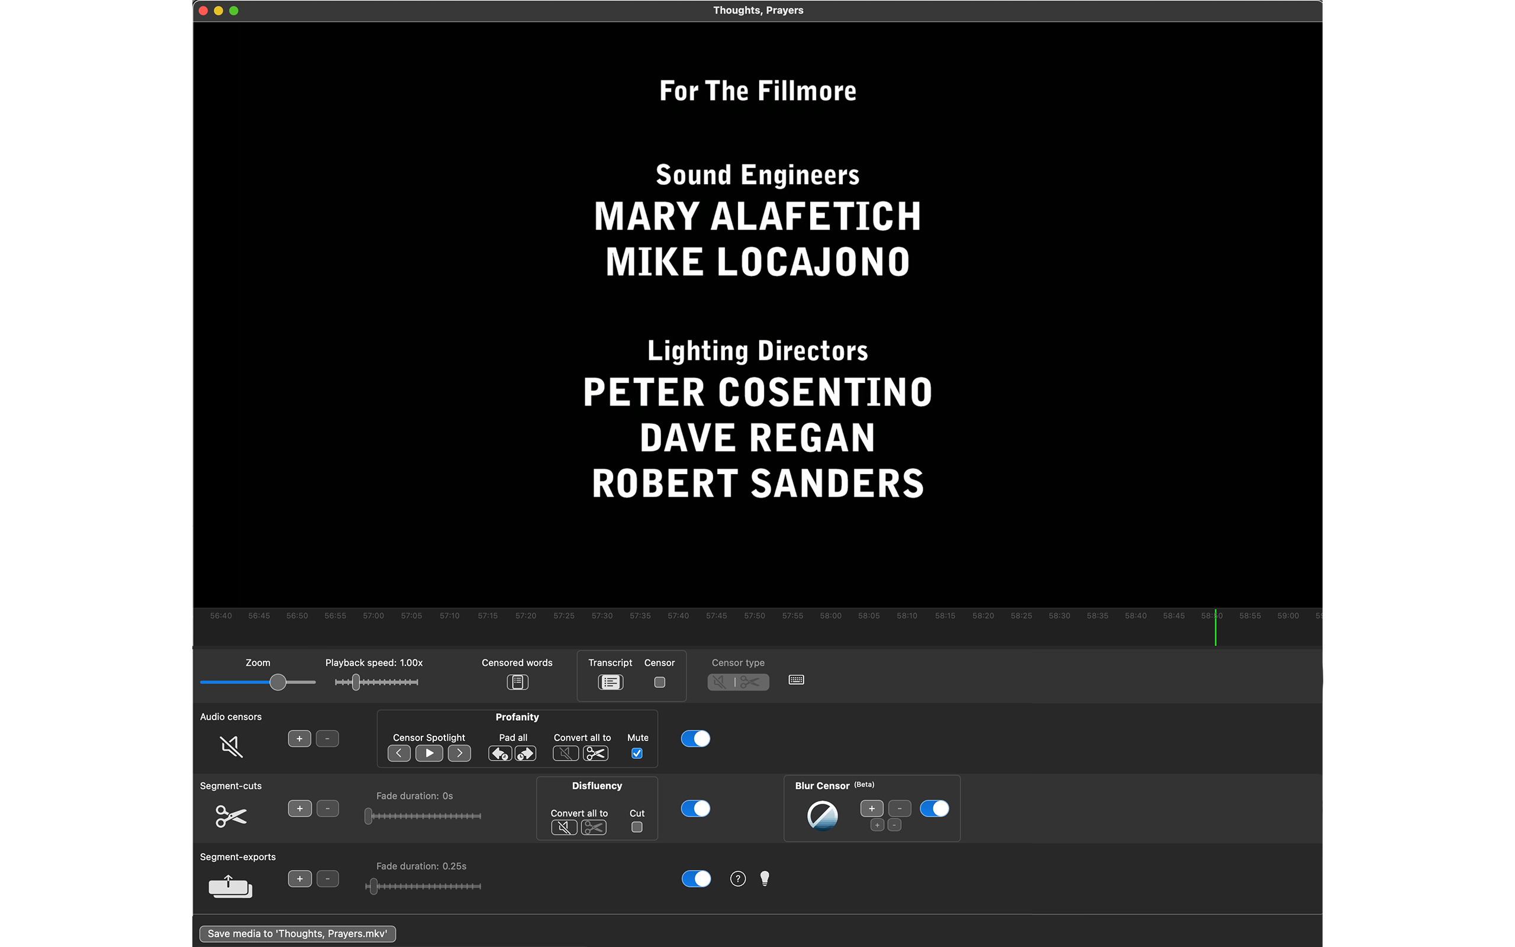Go to previous Censor Spotlight item
The image size is (1515, 947).
[x=399, y=753]
